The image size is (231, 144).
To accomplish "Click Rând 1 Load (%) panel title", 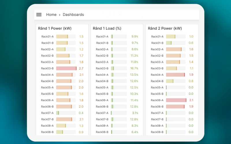I will 107,28.
